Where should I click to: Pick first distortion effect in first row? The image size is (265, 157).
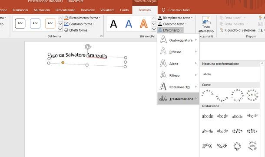(x=207, y=116)
